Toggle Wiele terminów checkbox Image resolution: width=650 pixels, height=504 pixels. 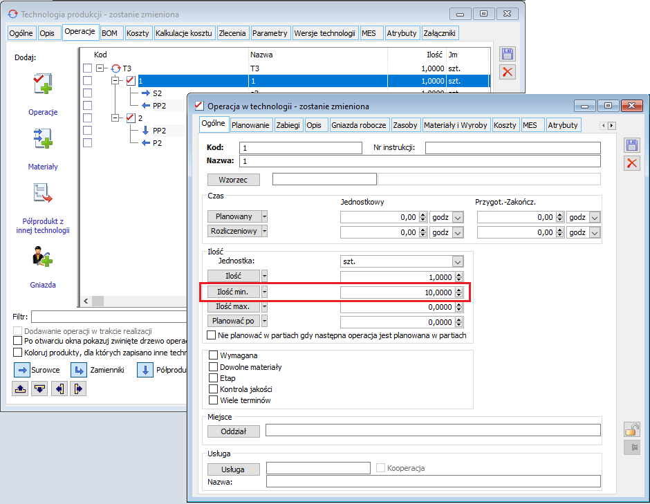pyautogui.click(x=214, y=400)
